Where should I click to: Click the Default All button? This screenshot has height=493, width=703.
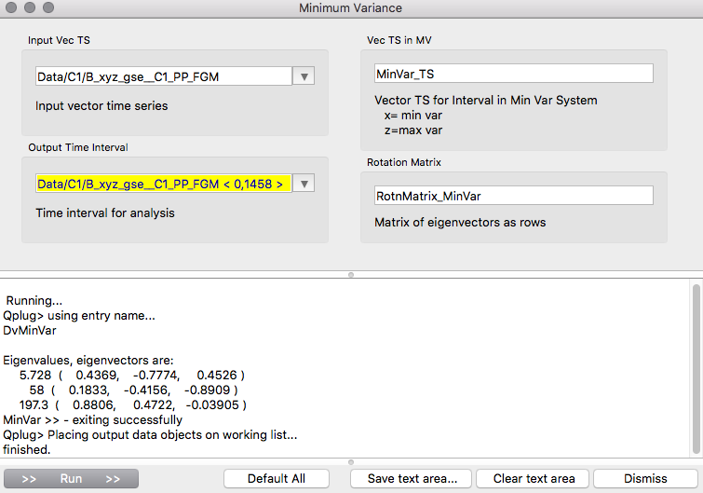pos(277,478)
